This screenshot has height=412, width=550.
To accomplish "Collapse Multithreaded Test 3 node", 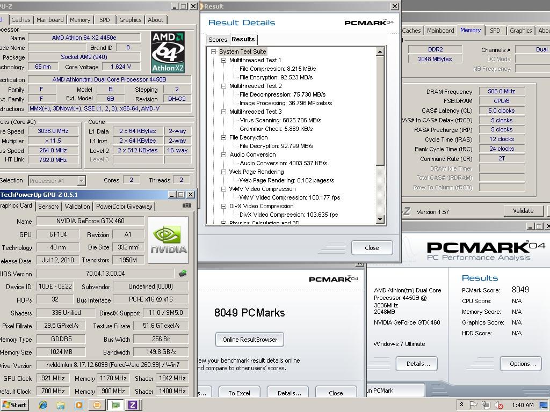I will pyautogui.click(x=223, y=112).
